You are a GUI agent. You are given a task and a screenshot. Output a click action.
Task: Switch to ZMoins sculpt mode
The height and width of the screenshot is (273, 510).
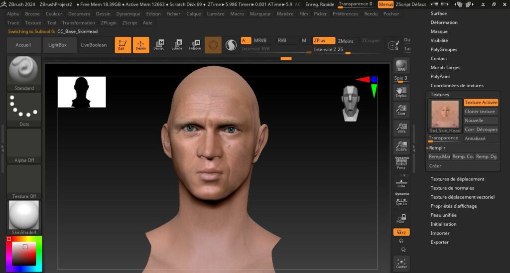click(346, 41)
